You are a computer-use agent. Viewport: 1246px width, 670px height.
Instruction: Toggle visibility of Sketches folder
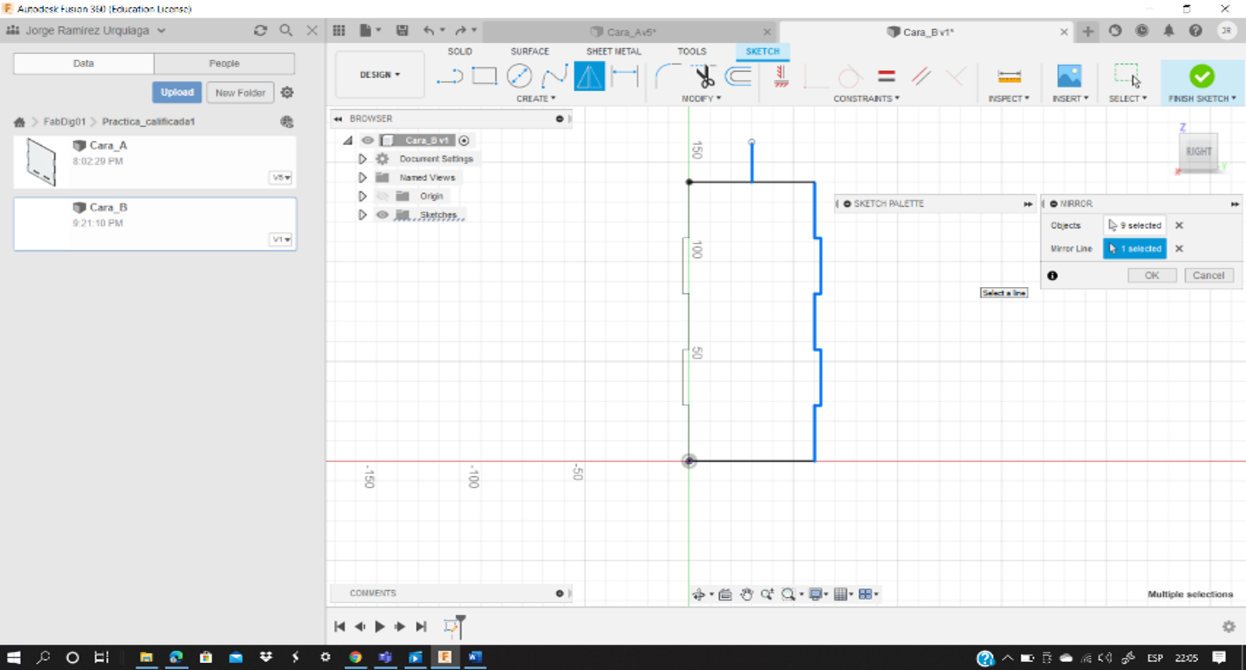point(382,215)
